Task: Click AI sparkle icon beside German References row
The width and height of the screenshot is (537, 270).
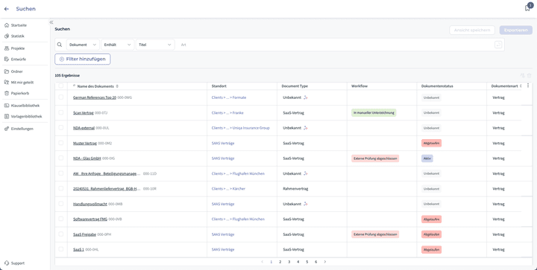Action: [306, 97]
